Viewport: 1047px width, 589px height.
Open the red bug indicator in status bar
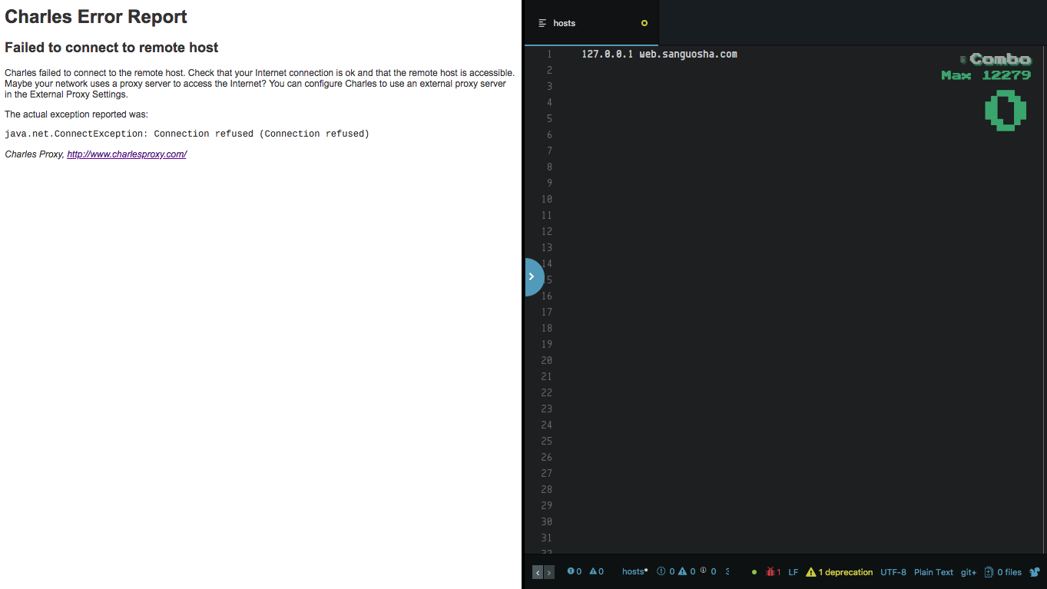(773, 572)
